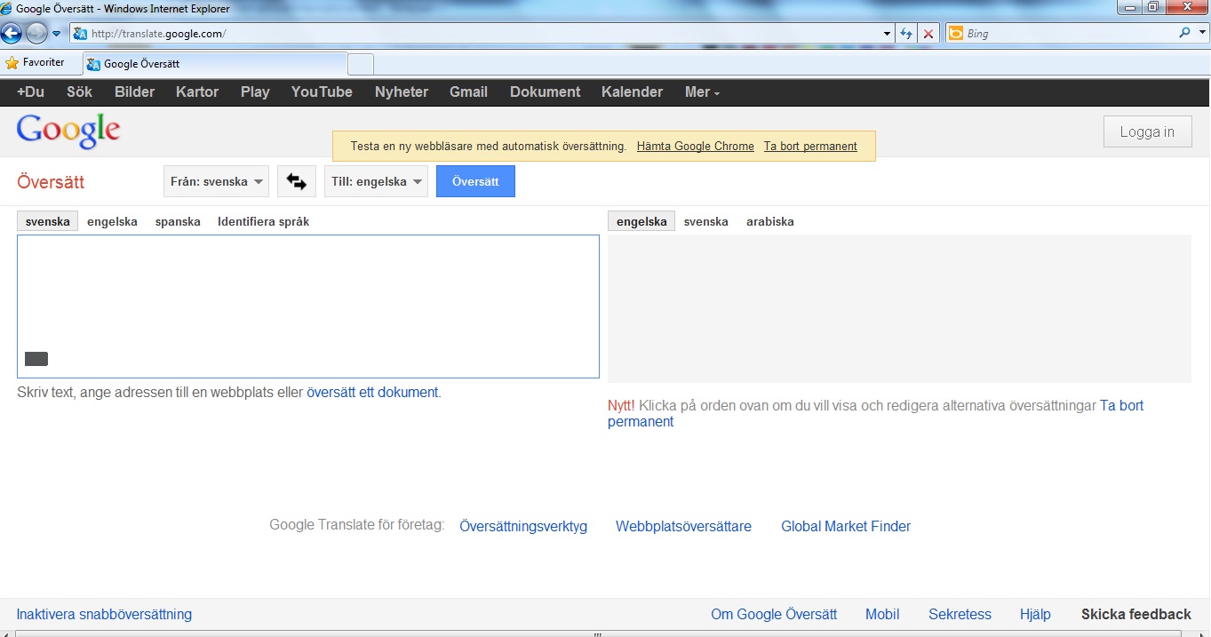
Task: Choose the Identifiera språk source option
Action: pos(263,221)
